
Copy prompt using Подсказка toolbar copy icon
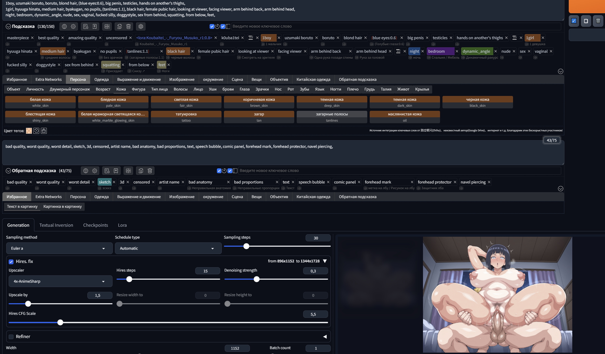pos(120,26)
